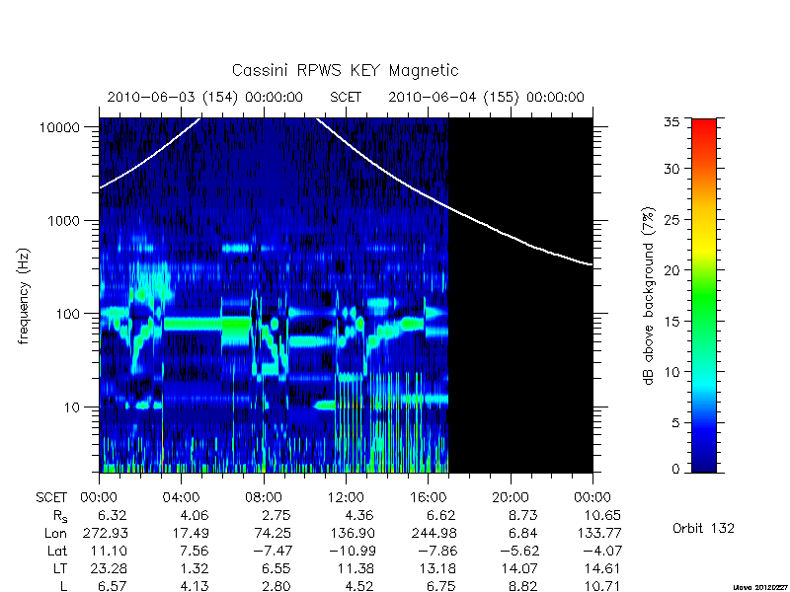The height and width of the screenshot is (592, 790).
Task: Click the color bar value 20
Action: coord(671,270)
